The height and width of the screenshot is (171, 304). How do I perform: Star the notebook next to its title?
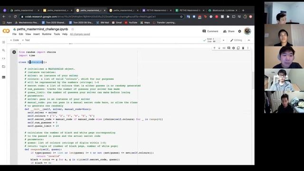(73, 29)
